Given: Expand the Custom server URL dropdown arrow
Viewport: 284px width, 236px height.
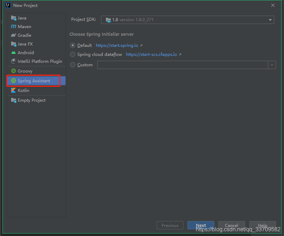Looking at the screenshot, I should [x=272, y=65].
